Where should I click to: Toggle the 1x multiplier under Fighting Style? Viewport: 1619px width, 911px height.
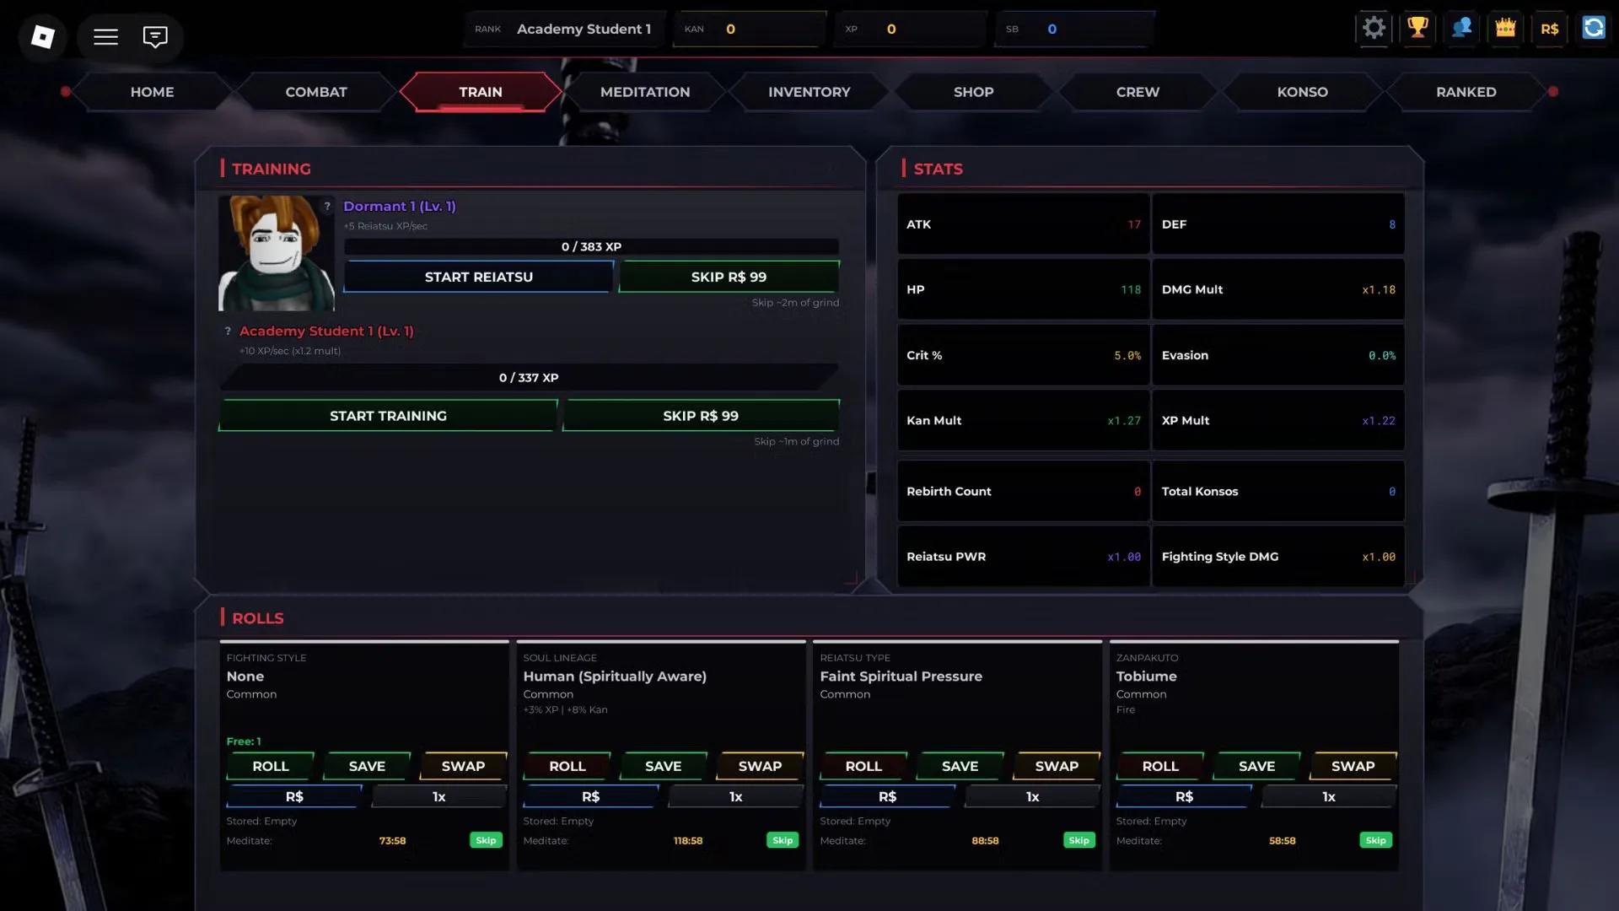439,796
